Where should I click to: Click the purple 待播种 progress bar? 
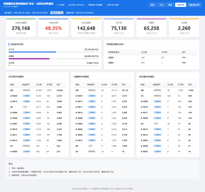(29, 59)
